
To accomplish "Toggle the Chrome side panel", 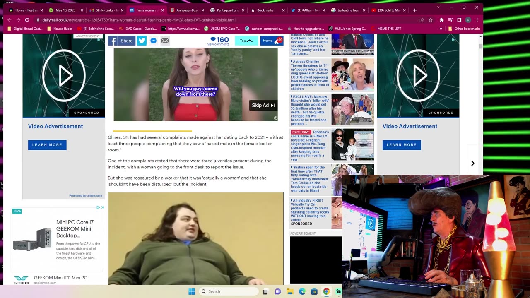I will 459,20.
